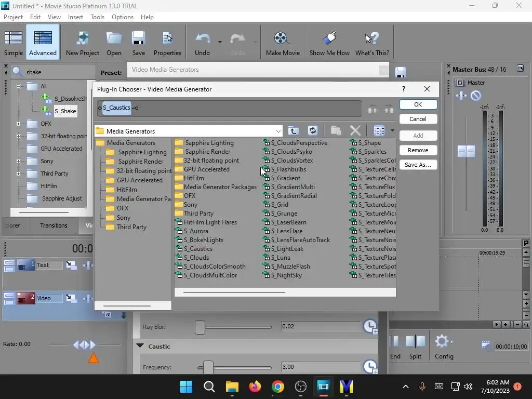Open the view options dropdown arrow
Screen dimensions: 532x399
392,130
